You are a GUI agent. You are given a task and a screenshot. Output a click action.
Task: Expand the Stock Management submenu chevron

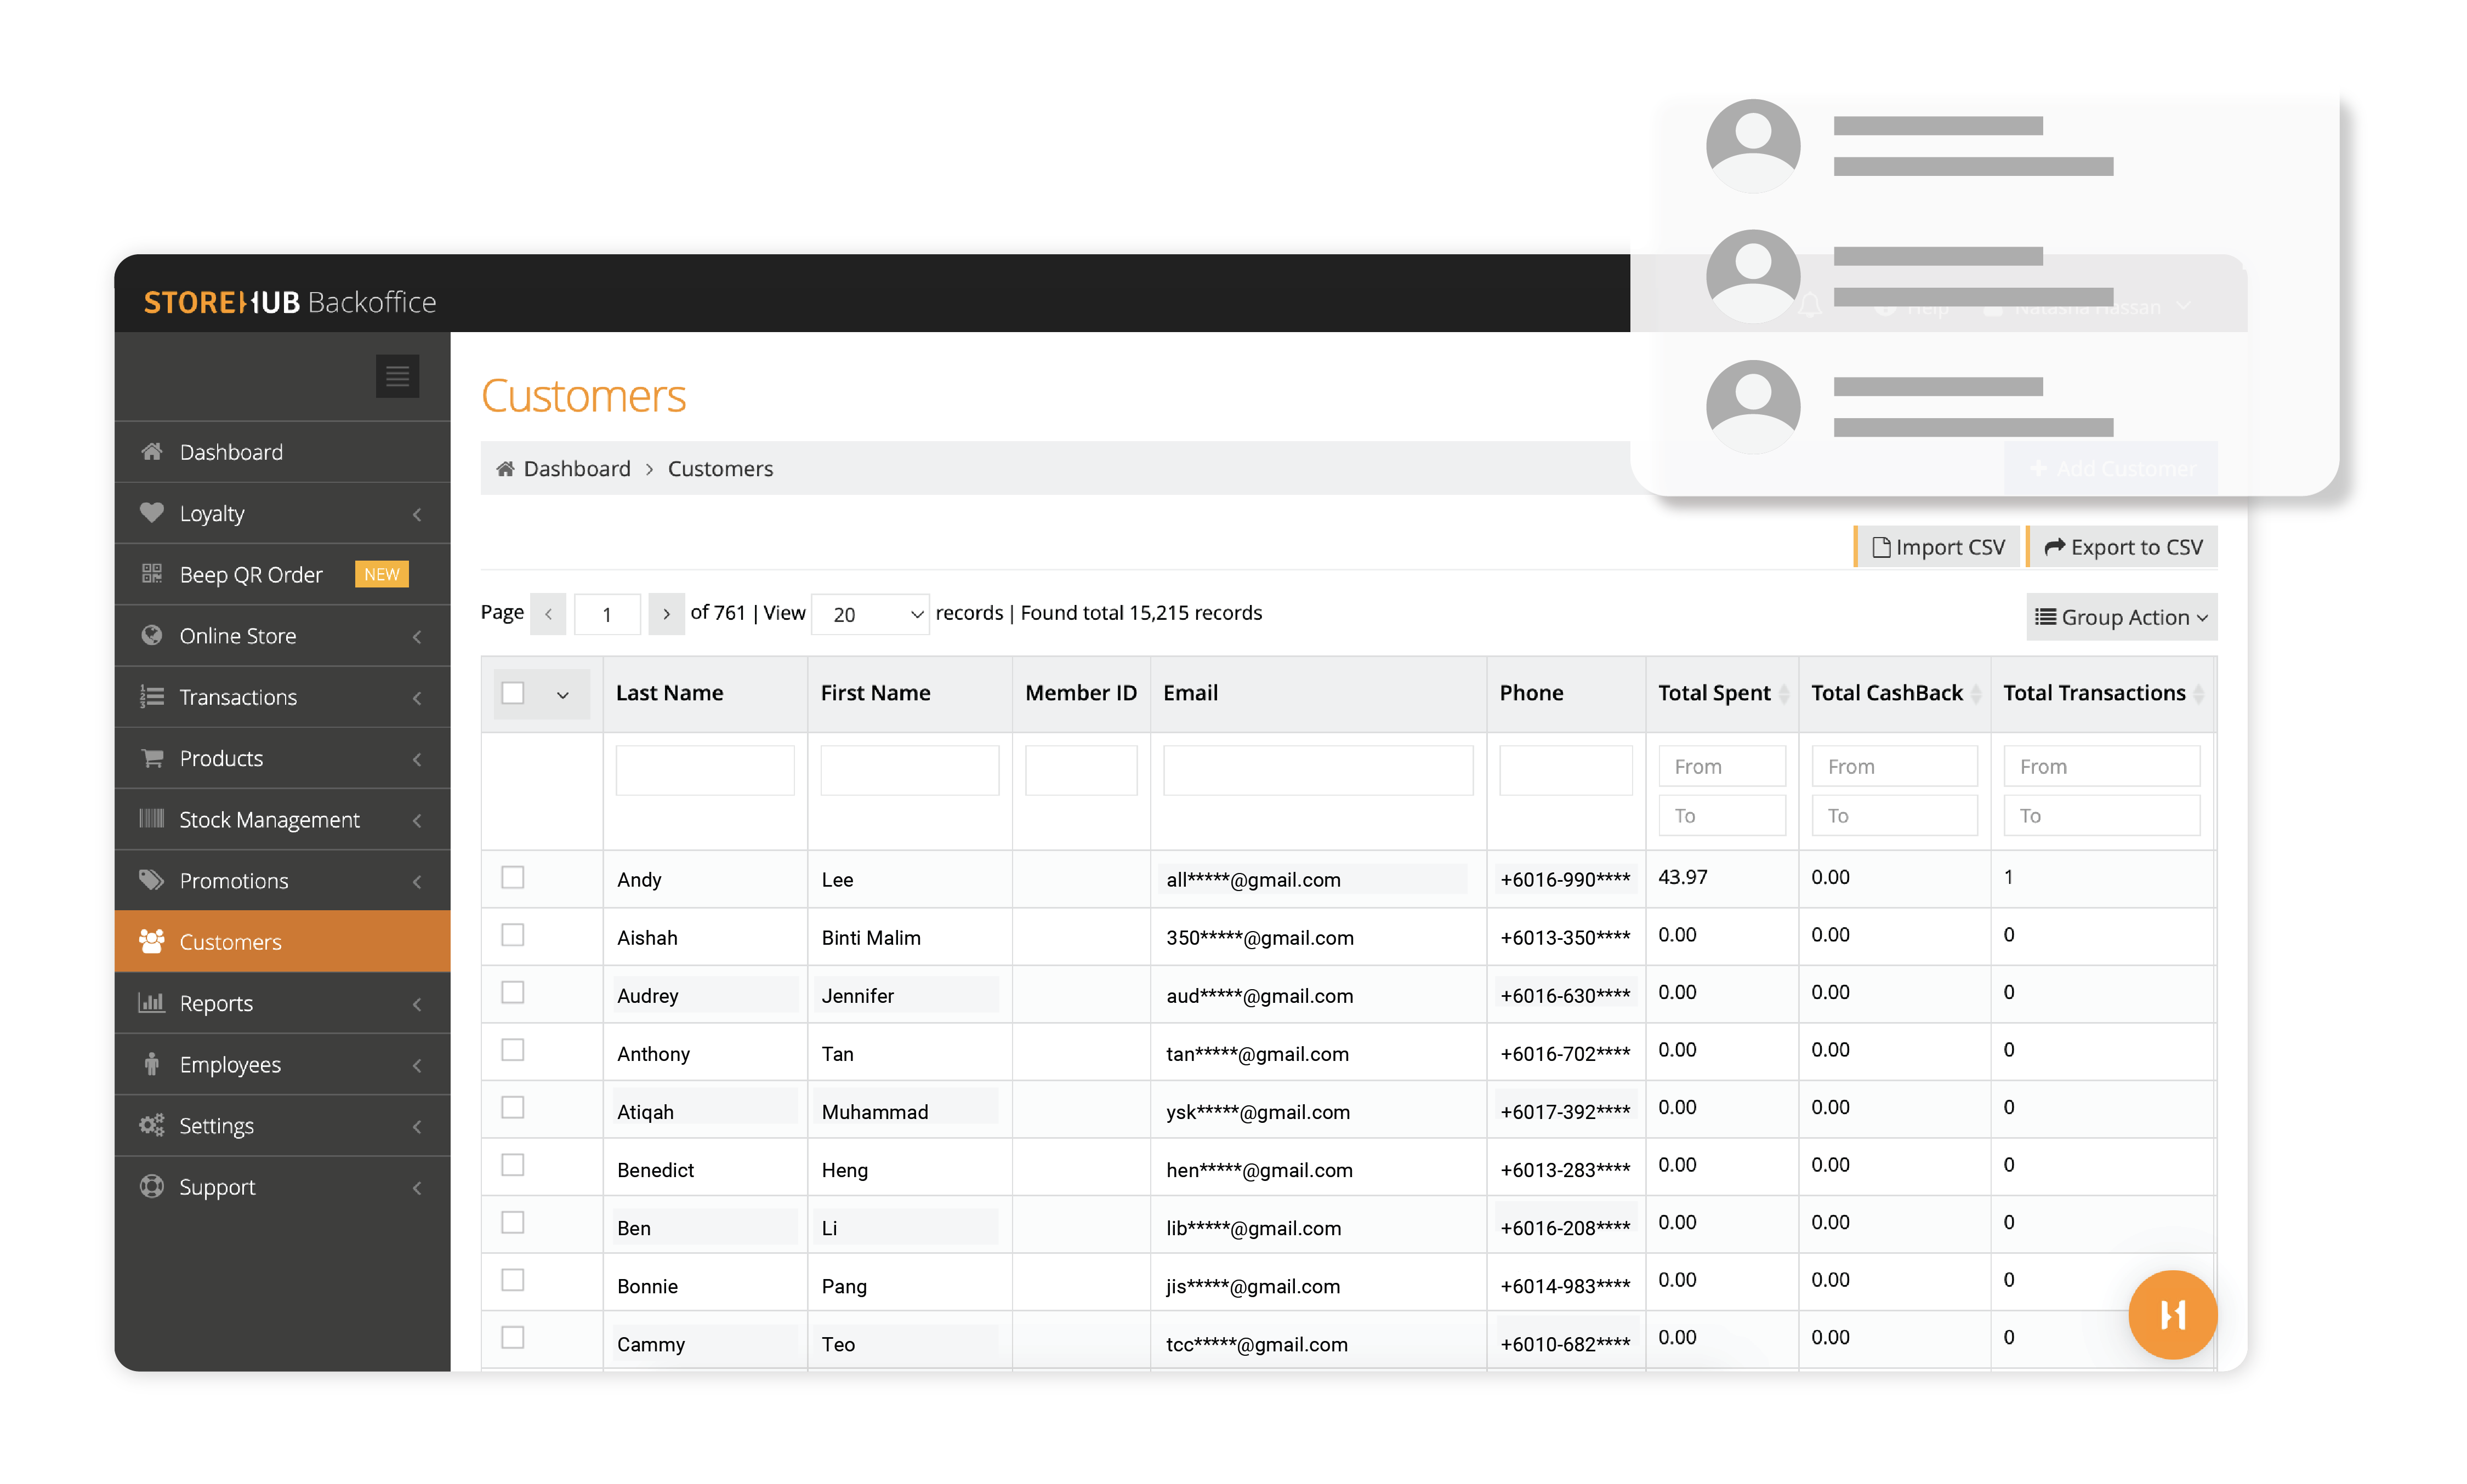[x=417, y=820]
